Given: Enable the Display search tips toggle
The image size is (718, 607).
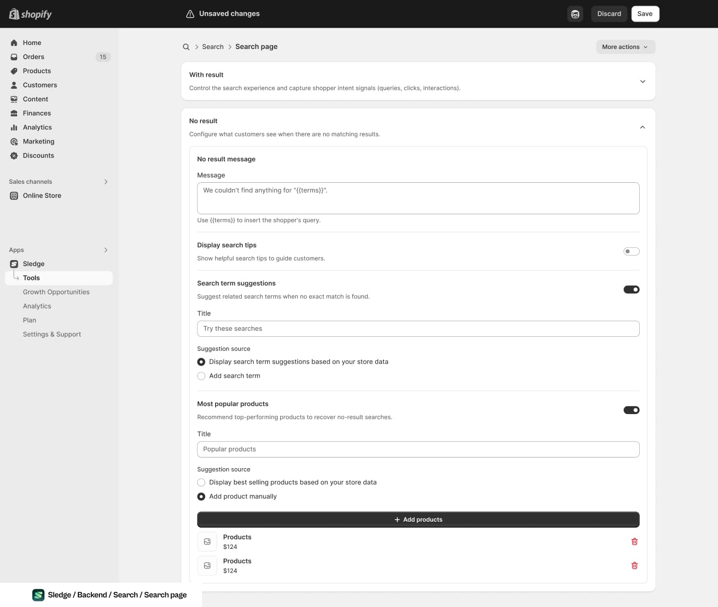Looking at the screenshot, I should (x=632, y=251).
